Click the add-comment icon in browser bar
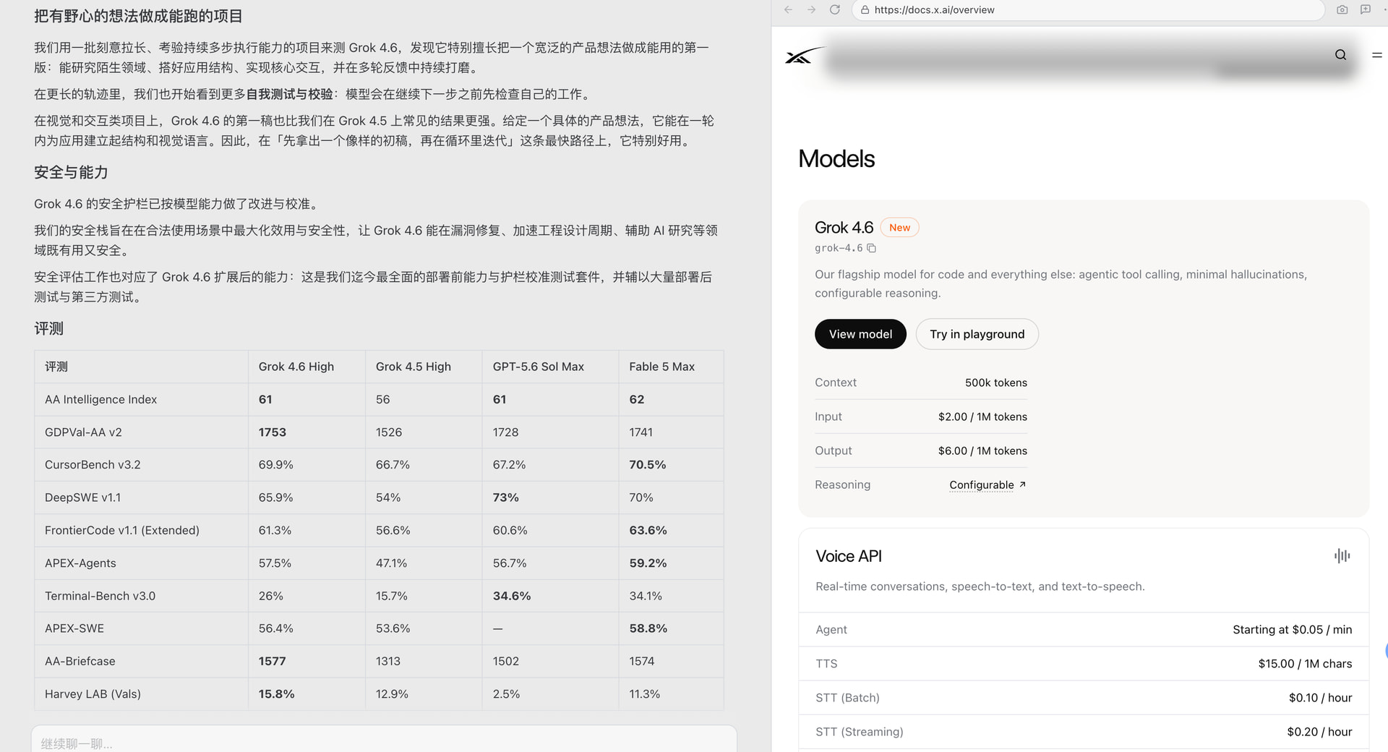The image size is (1388, 752). [x=1365, y=9]
